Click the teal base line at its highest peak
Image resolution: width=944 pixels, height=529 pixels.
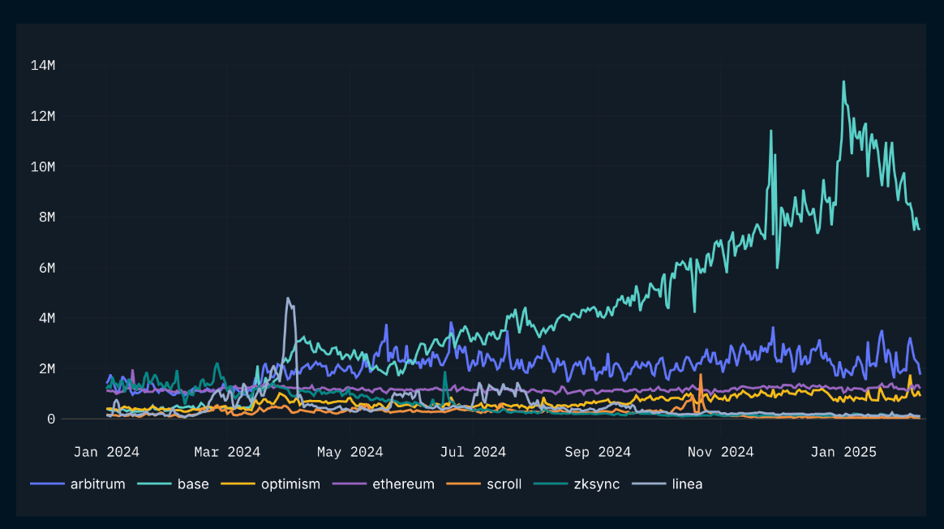843,81
